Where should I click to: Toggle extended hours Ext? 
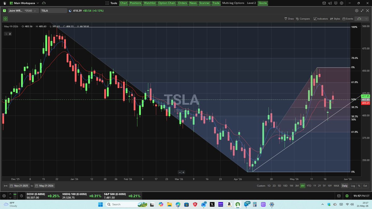click(365, 186)
